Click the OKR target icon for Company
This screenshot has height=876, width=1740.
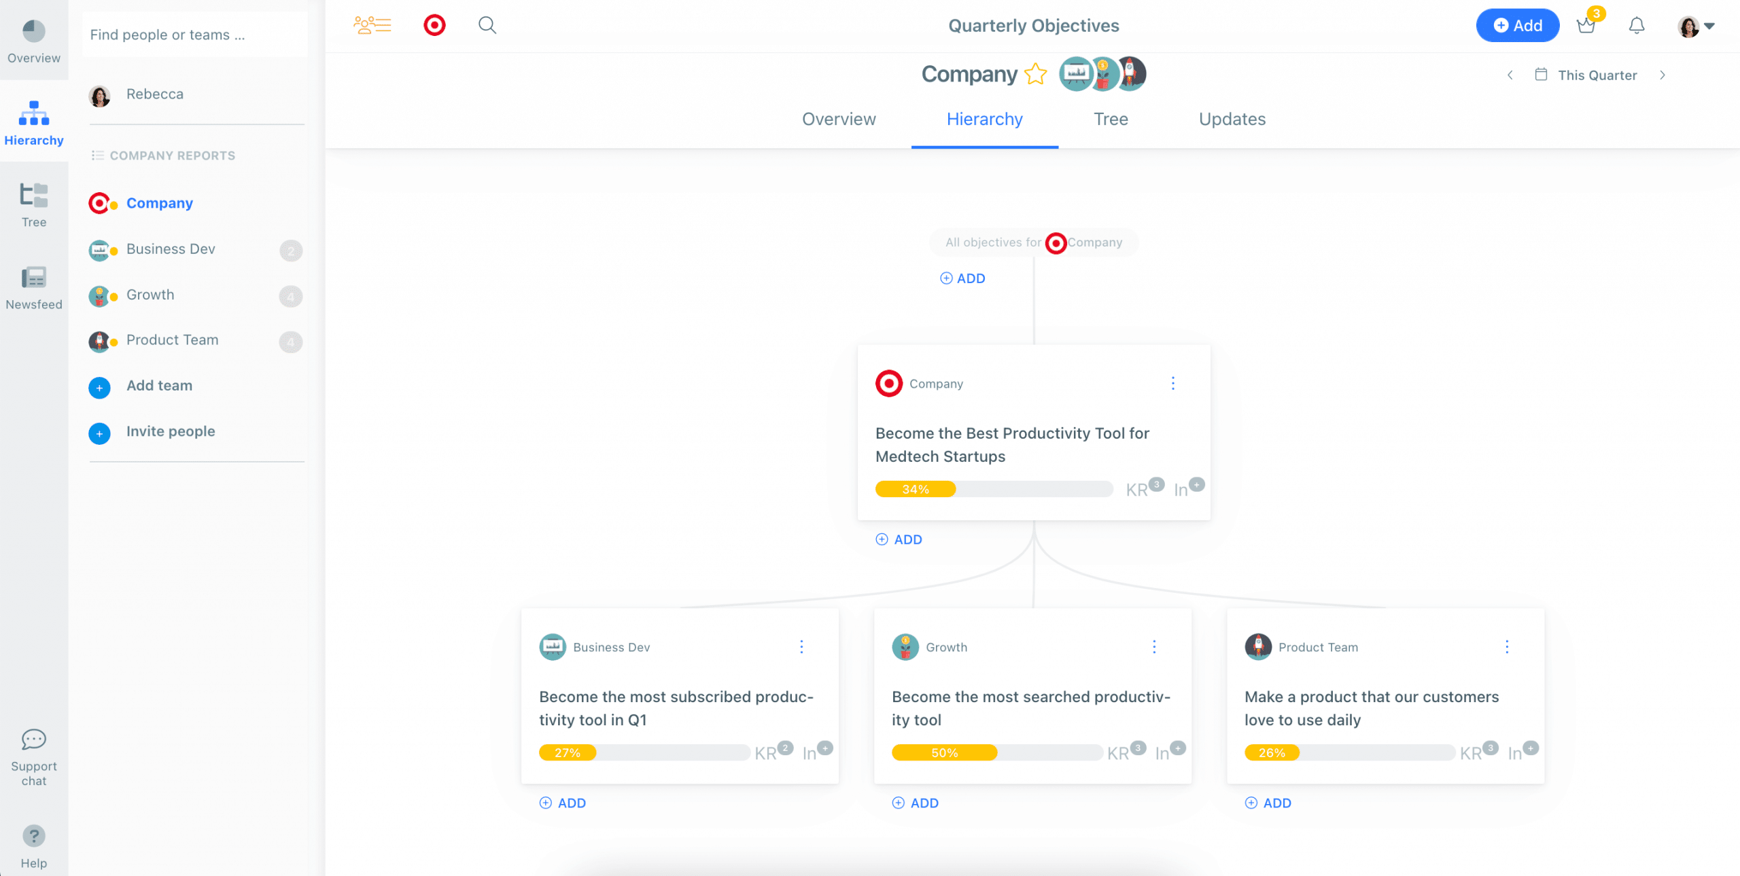tap(99, 202)
